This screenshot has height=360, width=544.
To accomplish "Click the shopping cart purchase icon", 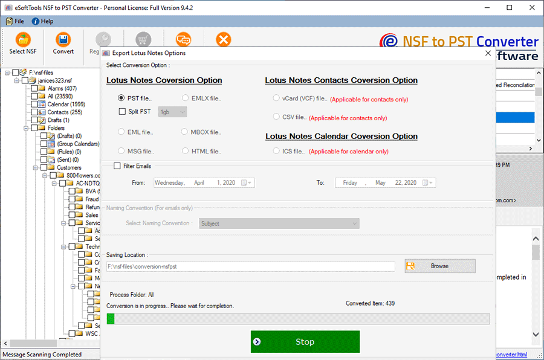I will [143, 39].
